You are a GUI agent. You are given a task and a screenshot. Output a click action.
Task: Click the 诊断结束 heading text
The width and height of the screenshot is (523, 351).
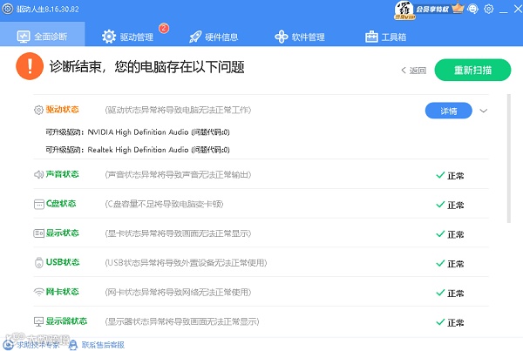[146, 67]
